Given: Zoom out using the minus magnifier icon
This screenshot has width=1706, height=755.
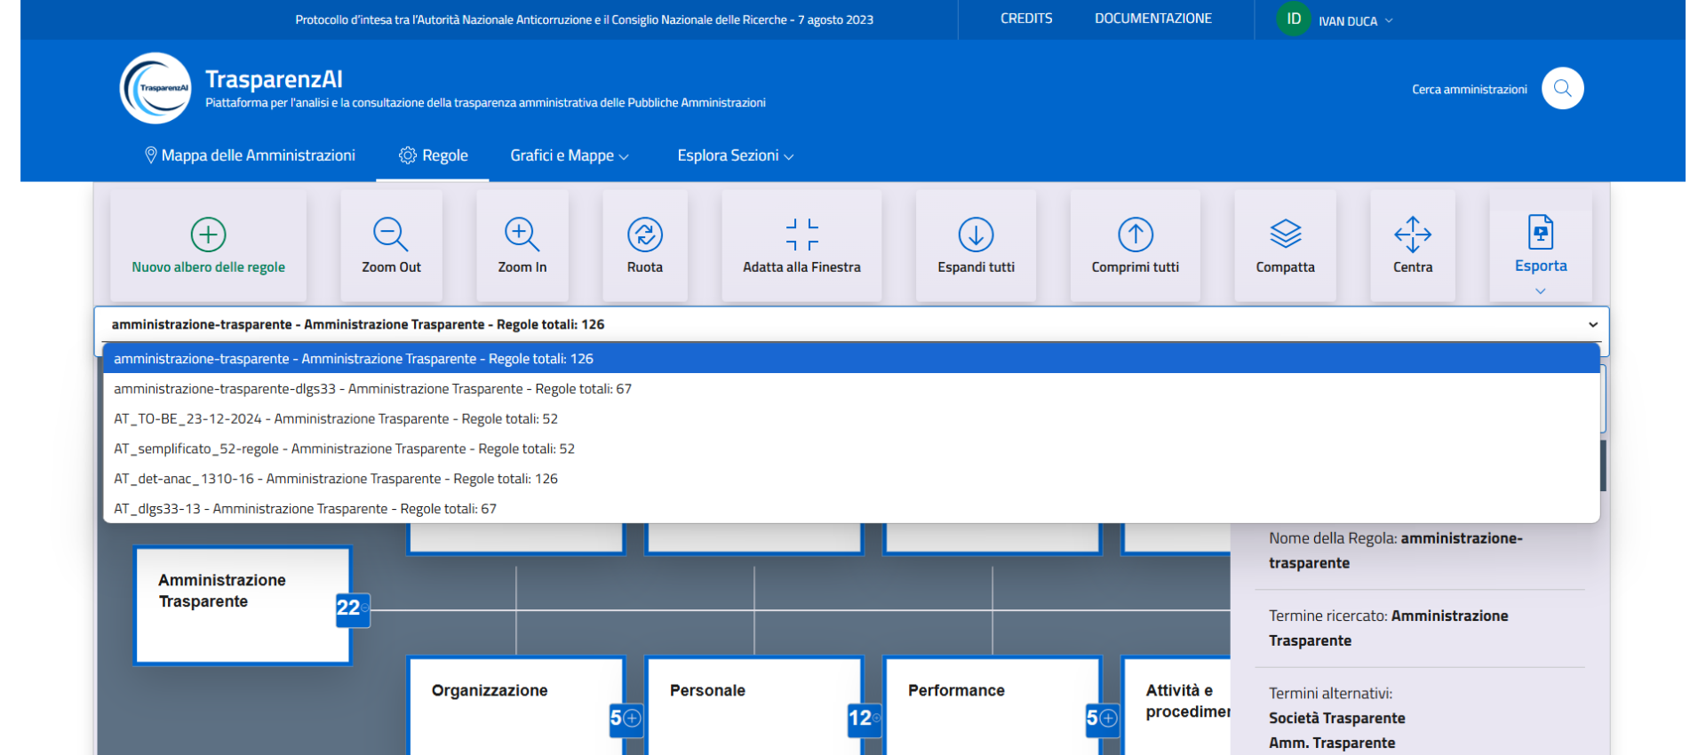Looking at the screenshot, I should (391, 234).
